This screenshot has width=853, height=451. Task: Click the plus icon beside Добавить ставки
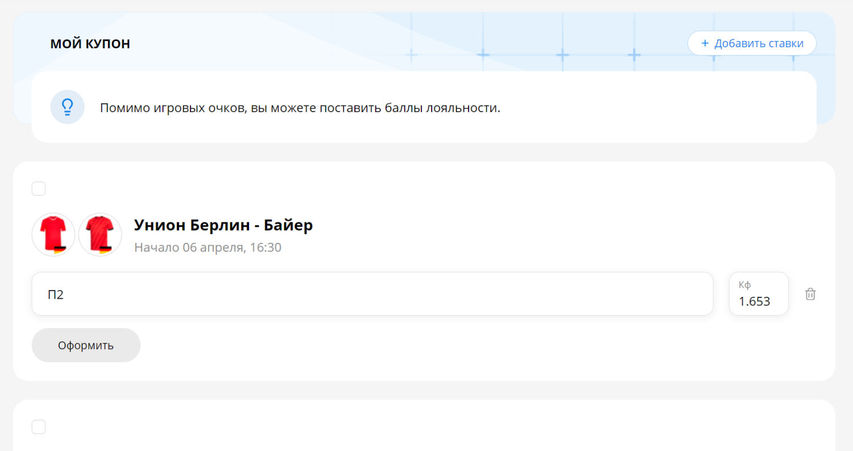(x=705, y=43)
